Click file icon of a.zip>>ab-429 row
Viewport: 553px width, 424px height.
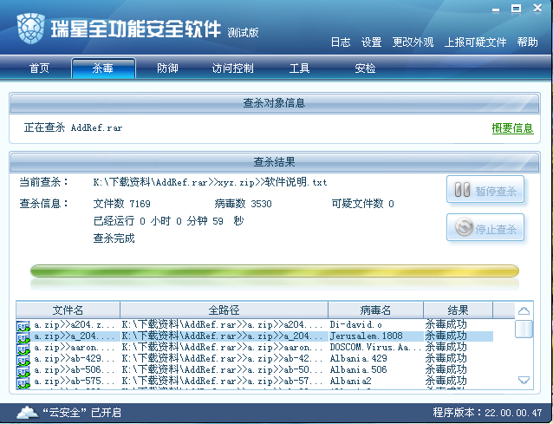pyautogui.click(x=23, y=359)
